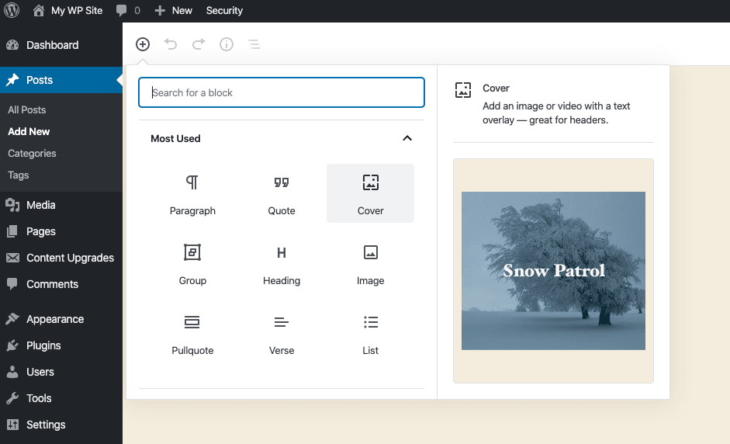The height and width of the screenshot is (444, 730).
Task: Open Media in the sidebar
Action: pos(61,205)
